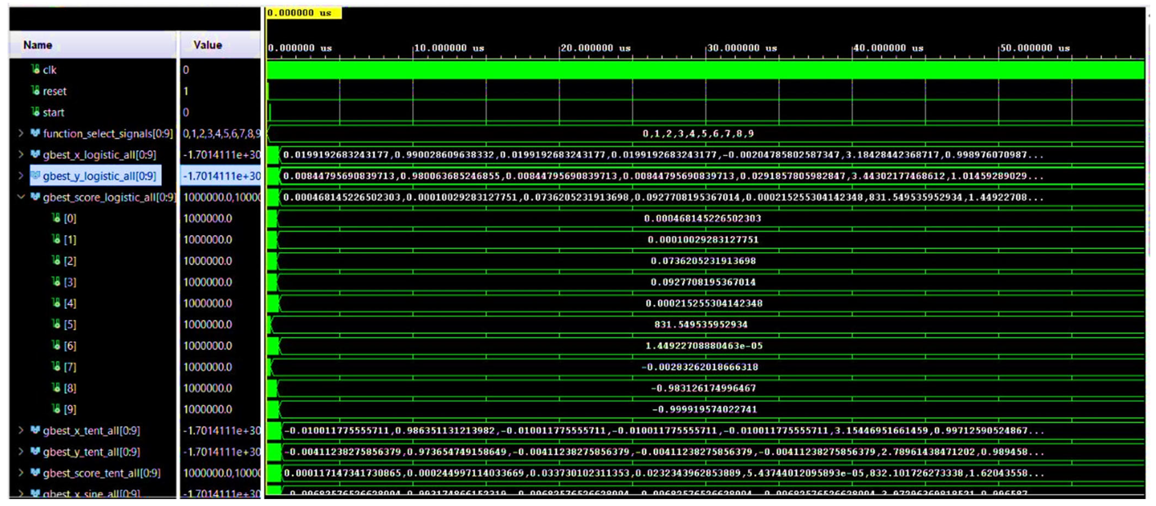
Task: Expand the gbest_x_logistic_all[0:9] bus
Action: (x=21, y=154)
